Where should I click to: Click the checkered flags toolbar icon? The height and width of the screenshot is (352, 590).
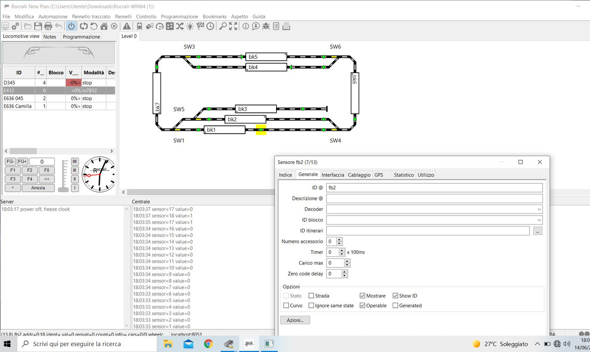pos(201,26)
